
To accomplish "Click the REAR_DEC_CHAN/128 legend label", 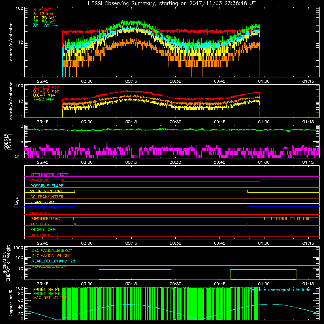I will [53, 261].
